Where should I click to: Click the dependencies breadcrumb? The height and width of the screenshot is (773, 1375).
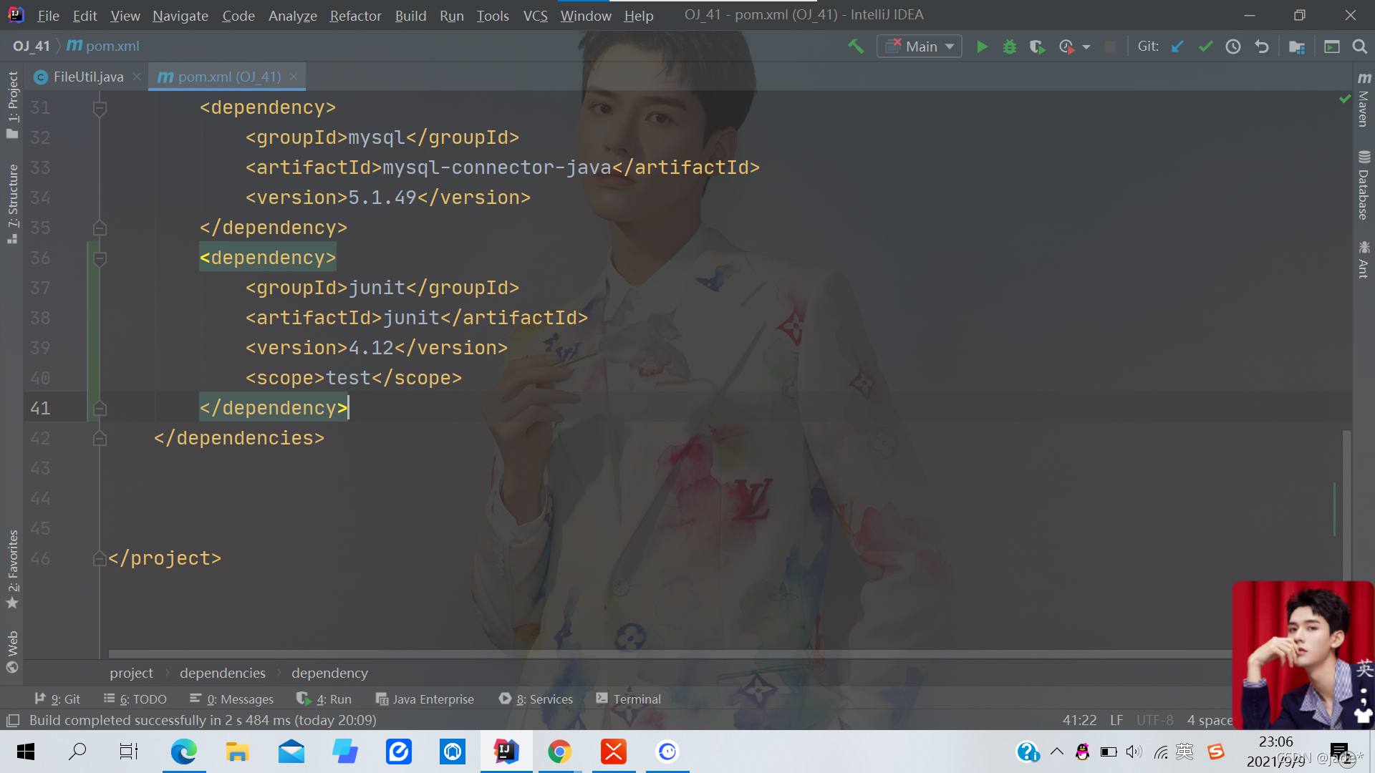[x=222, y=673]
